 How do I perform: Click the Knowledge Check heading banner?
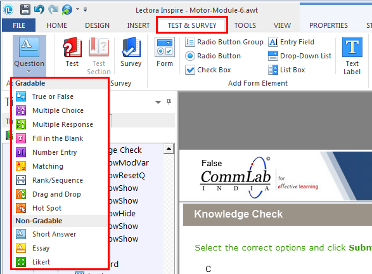[x=278, y=214]
